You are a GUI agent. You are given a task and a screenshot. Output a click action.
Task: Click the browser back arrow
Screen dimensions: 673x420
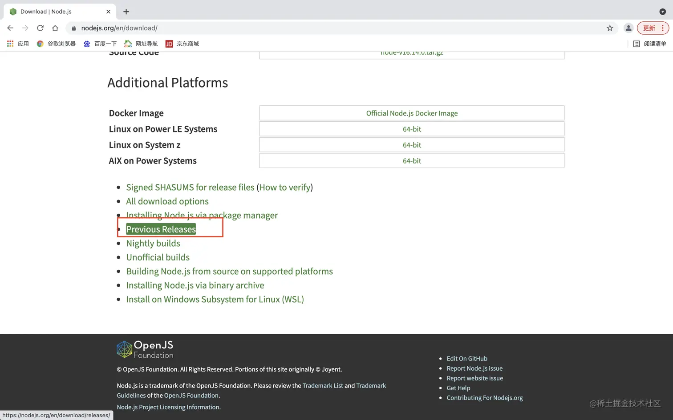10,28
